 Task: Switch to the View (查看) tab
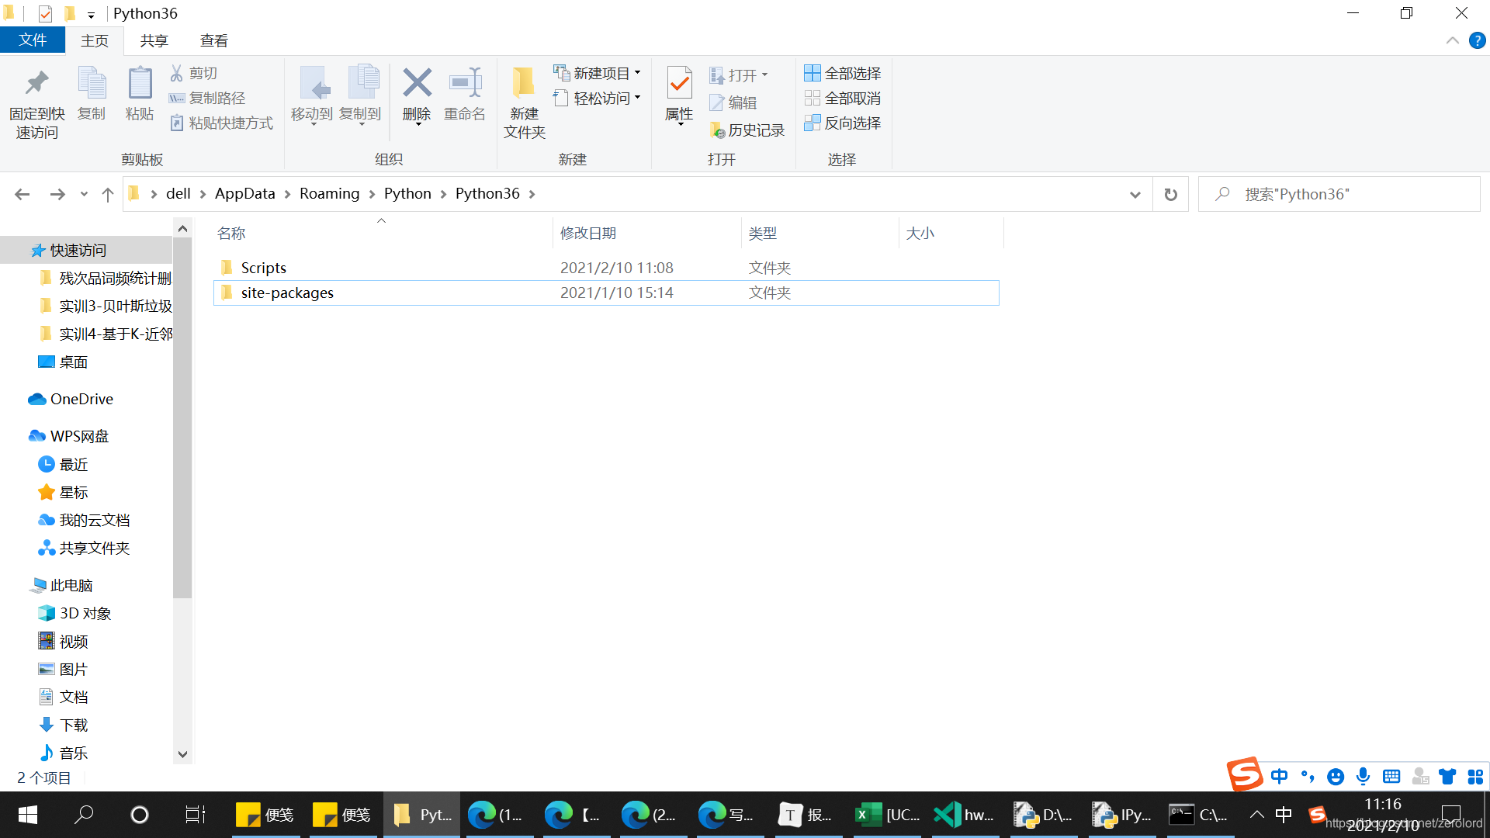click(214, 41)
